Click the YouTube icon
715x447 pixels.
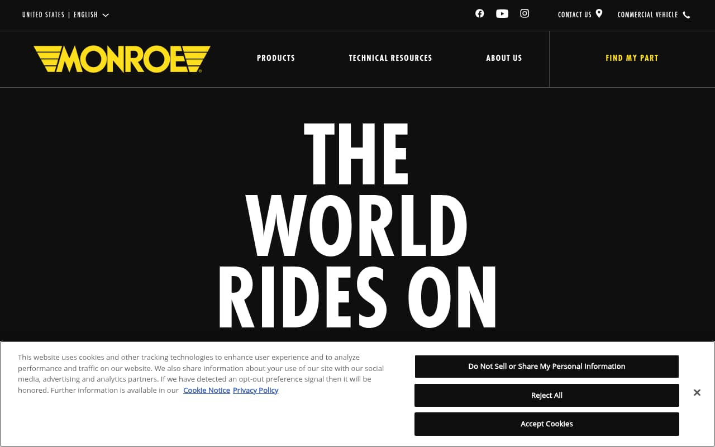click(502, 13)
